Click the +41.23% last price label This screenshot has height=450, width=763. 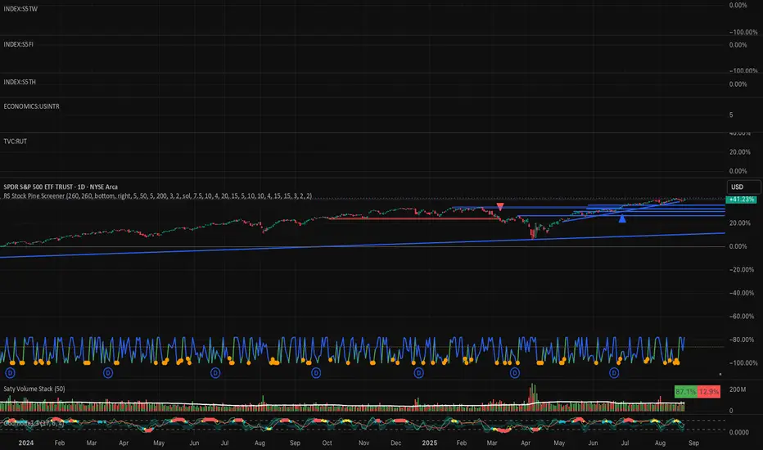tap(741, 200)
